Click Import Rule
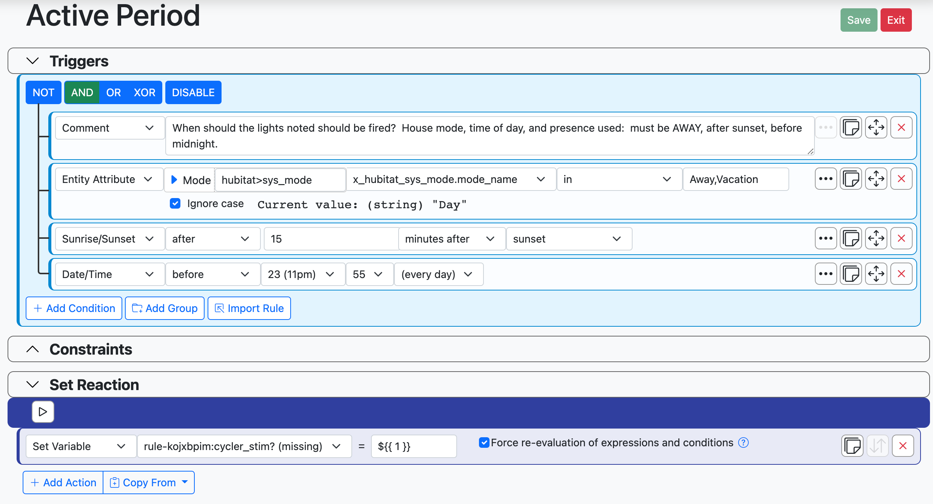 pos(249,308)
